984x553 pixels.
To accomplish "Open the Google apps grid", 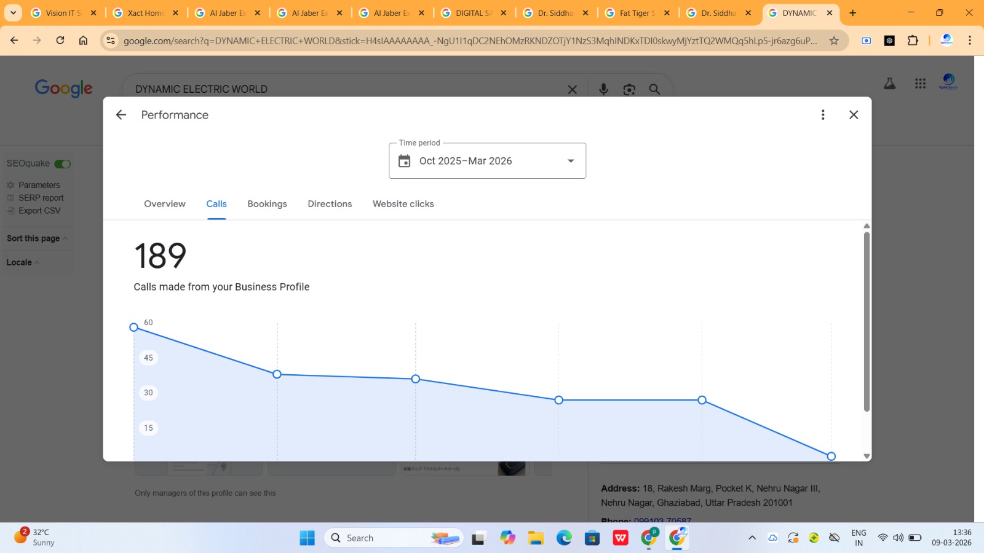I will point(920,84).
